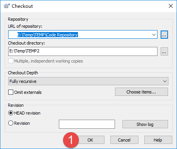Click the Show log button

pos(145,124)
